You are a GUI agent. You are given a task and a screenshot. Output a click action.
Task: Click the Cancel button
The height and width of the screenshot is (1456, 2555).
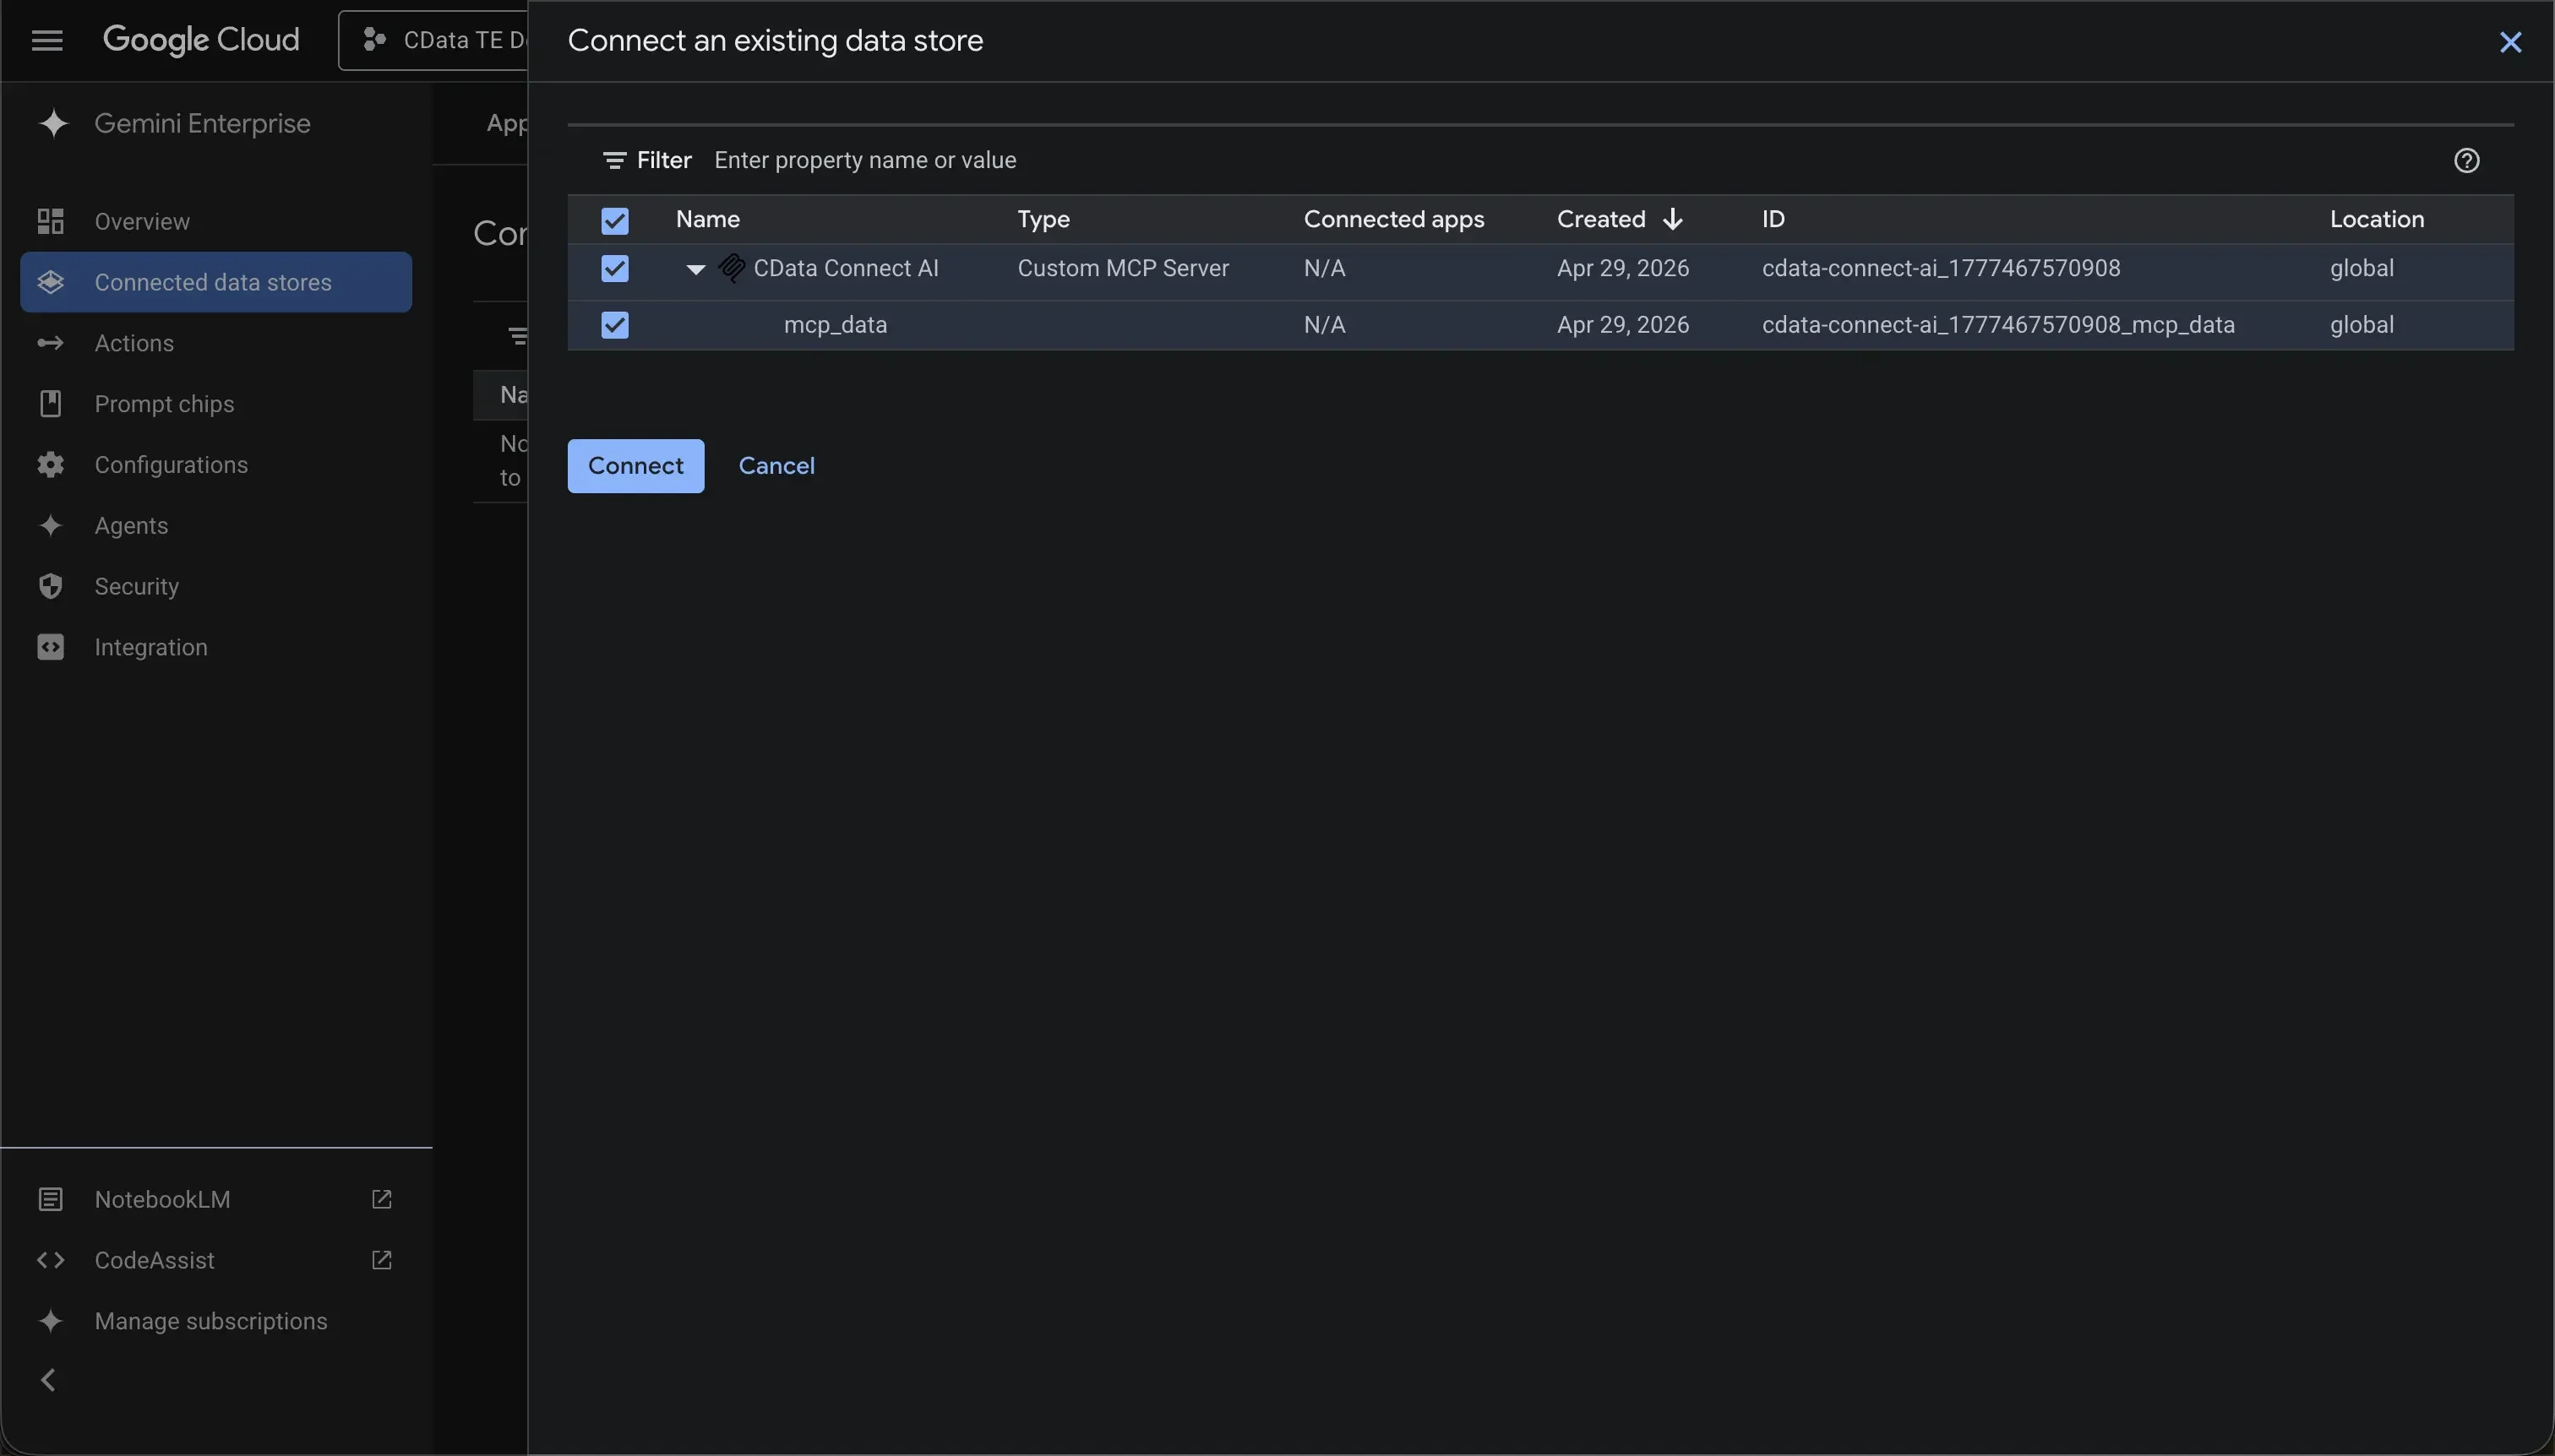(x=776, y=466)
